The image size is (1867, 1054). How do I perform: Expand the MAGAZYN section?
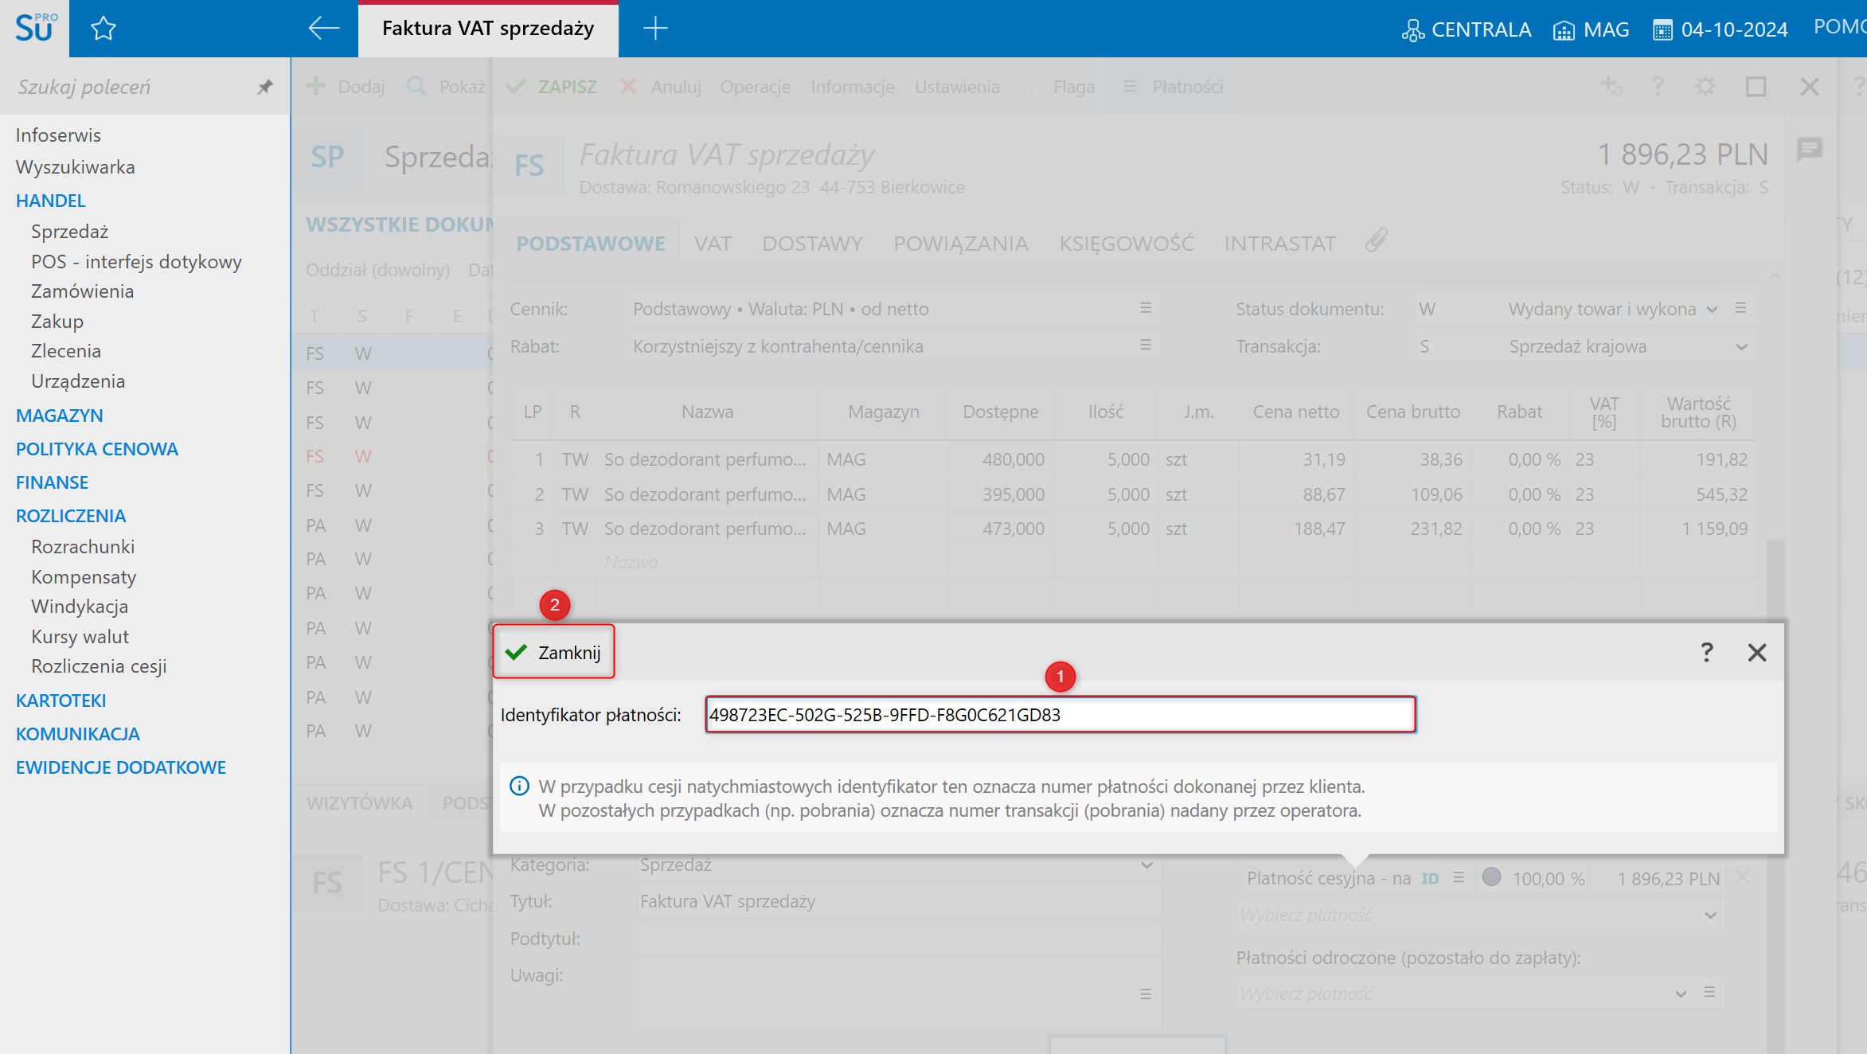(60, 416)
